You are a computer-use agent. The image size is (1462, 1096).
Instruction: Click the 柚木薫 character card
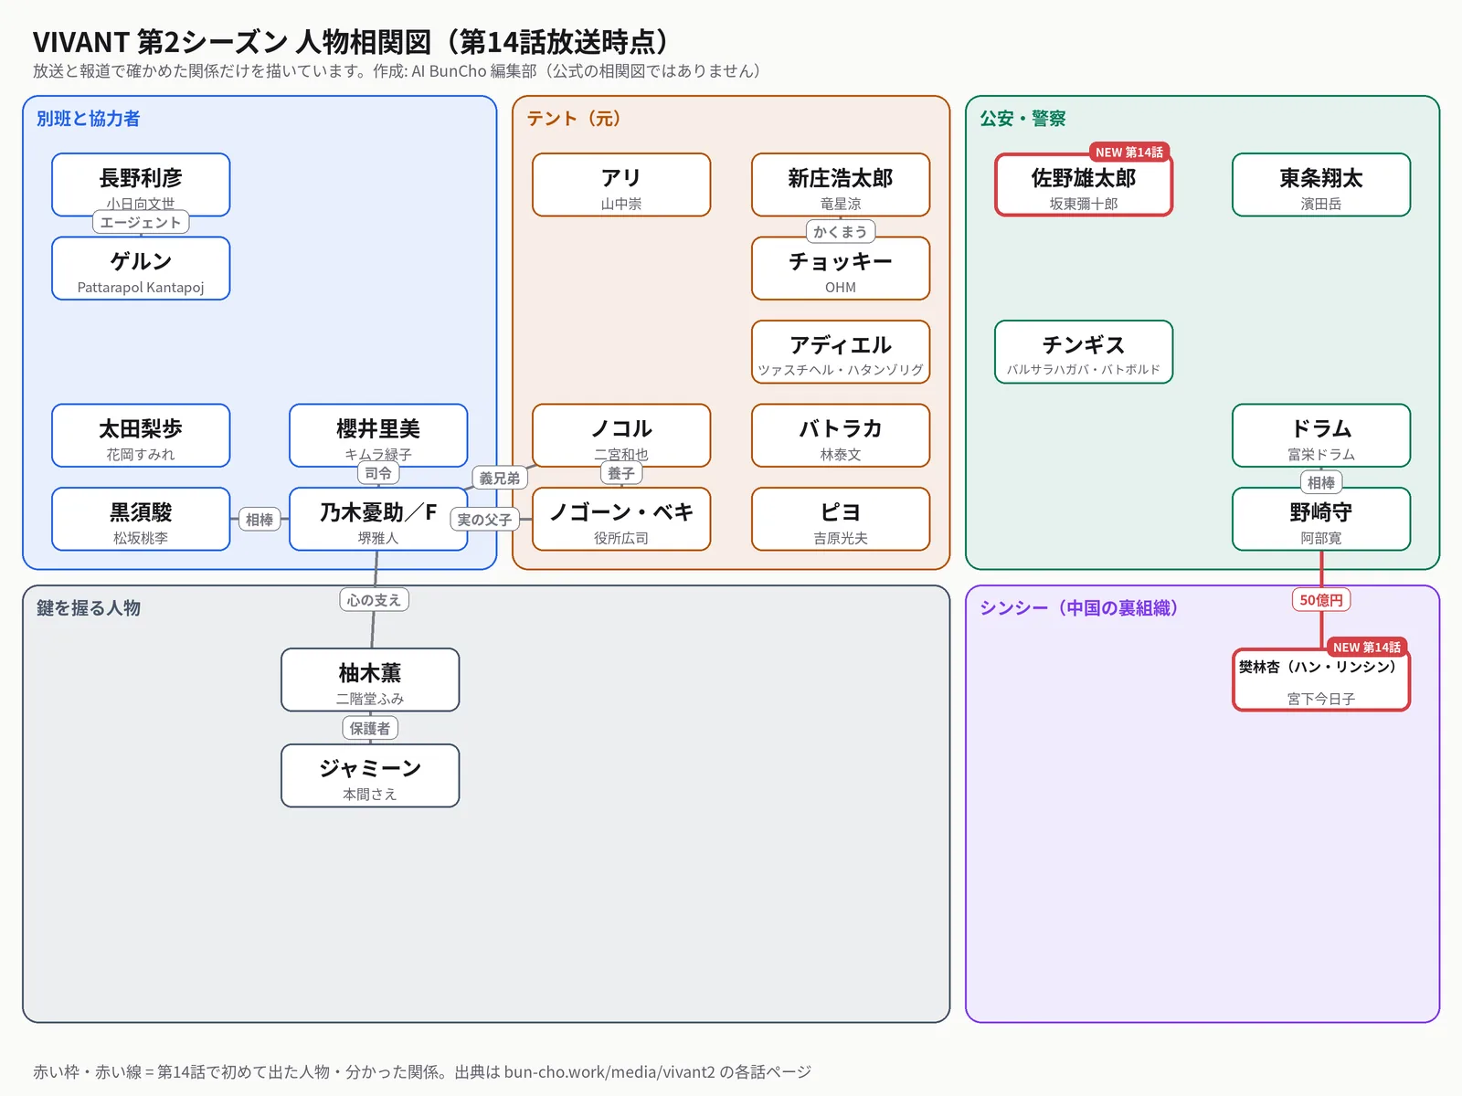(x=370, y=680)
